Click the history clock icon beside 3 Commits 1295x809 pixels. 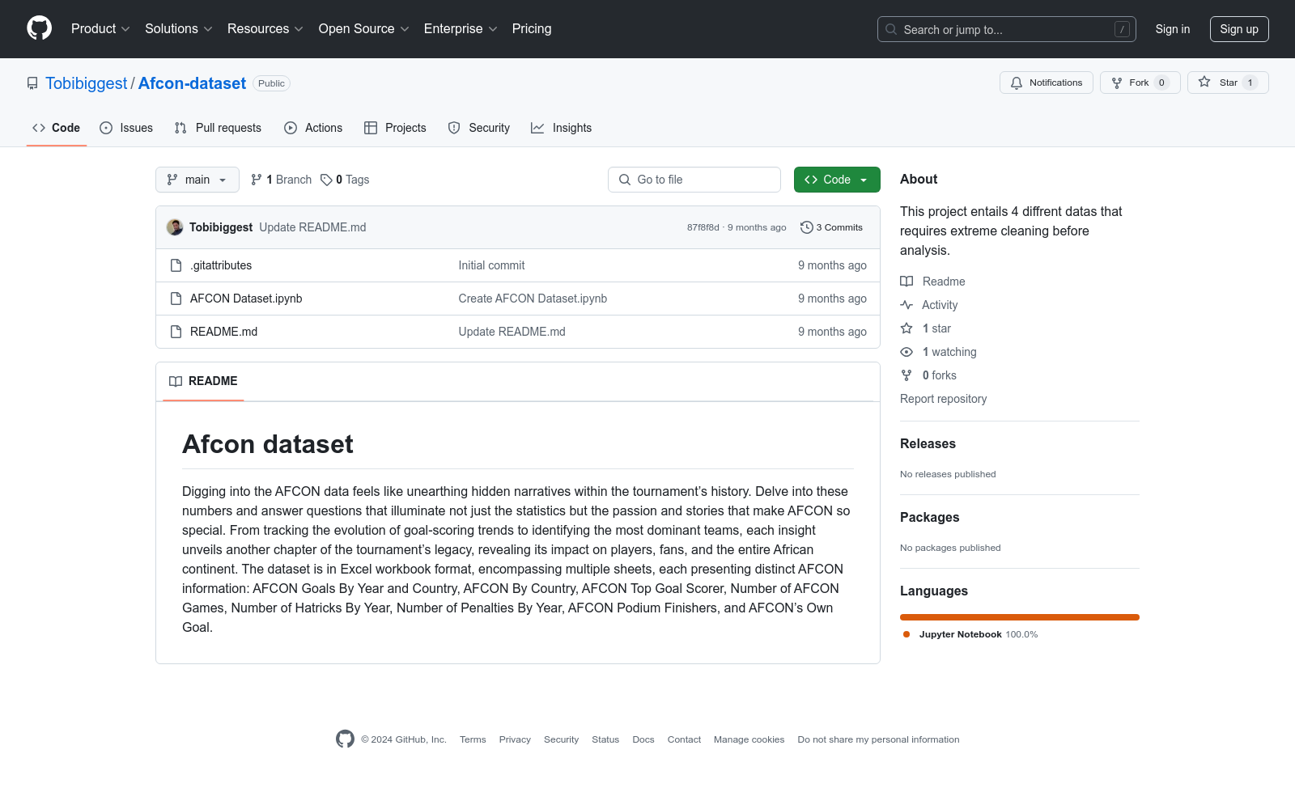(806, 227)
